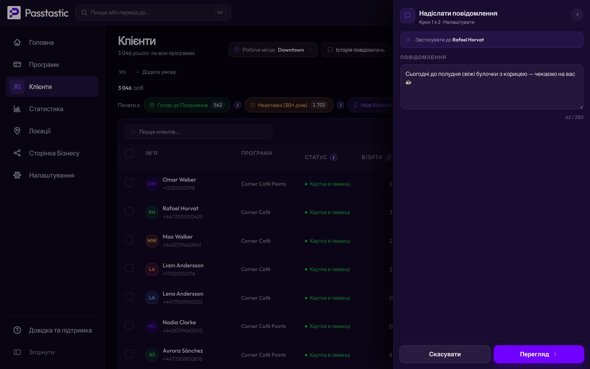The height and width of the screenshot is (369, 590).
Task: Click info icon next to Готові до Погашення
Action: (x=238, y=105)
